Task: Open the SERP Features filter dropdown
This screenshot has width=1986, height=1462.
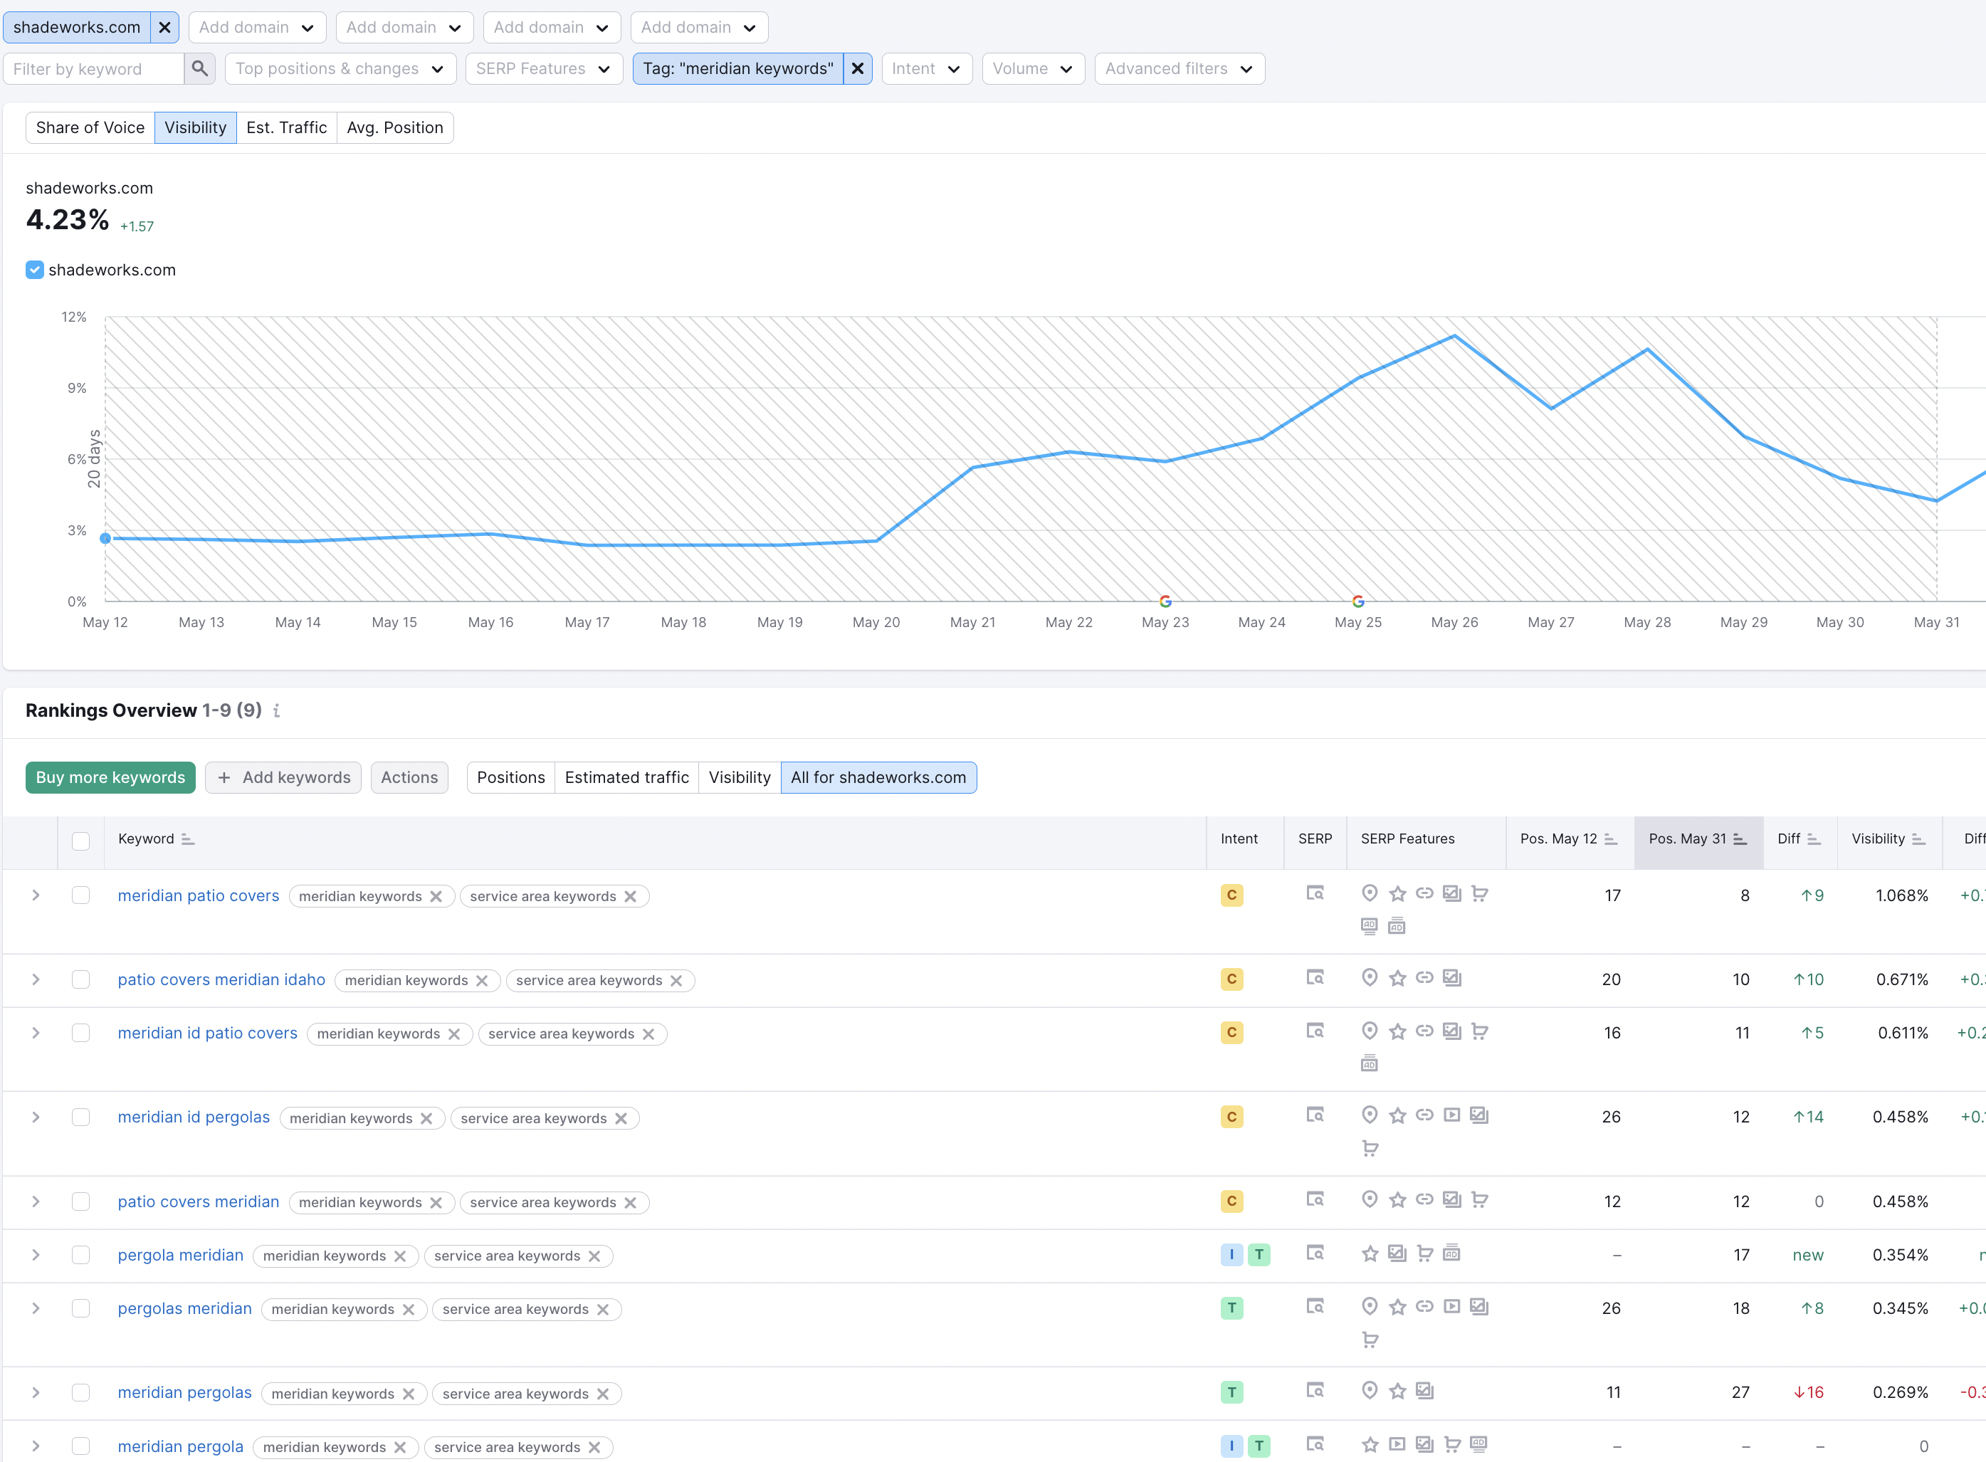Action: pyautogui.click(x=543, y=68)
